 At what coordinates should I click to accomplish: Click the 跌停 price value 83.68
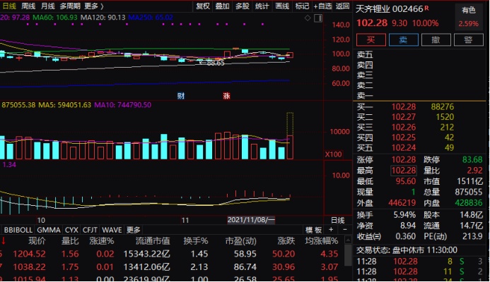click(472, 160)
